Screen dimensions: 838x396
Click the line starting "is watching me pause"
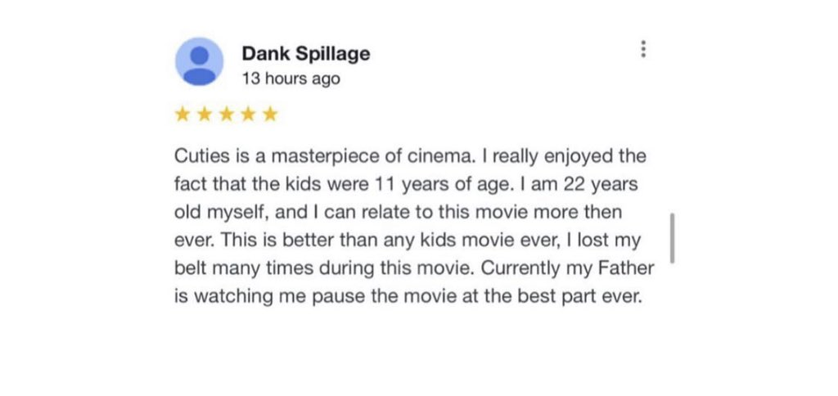408,296
